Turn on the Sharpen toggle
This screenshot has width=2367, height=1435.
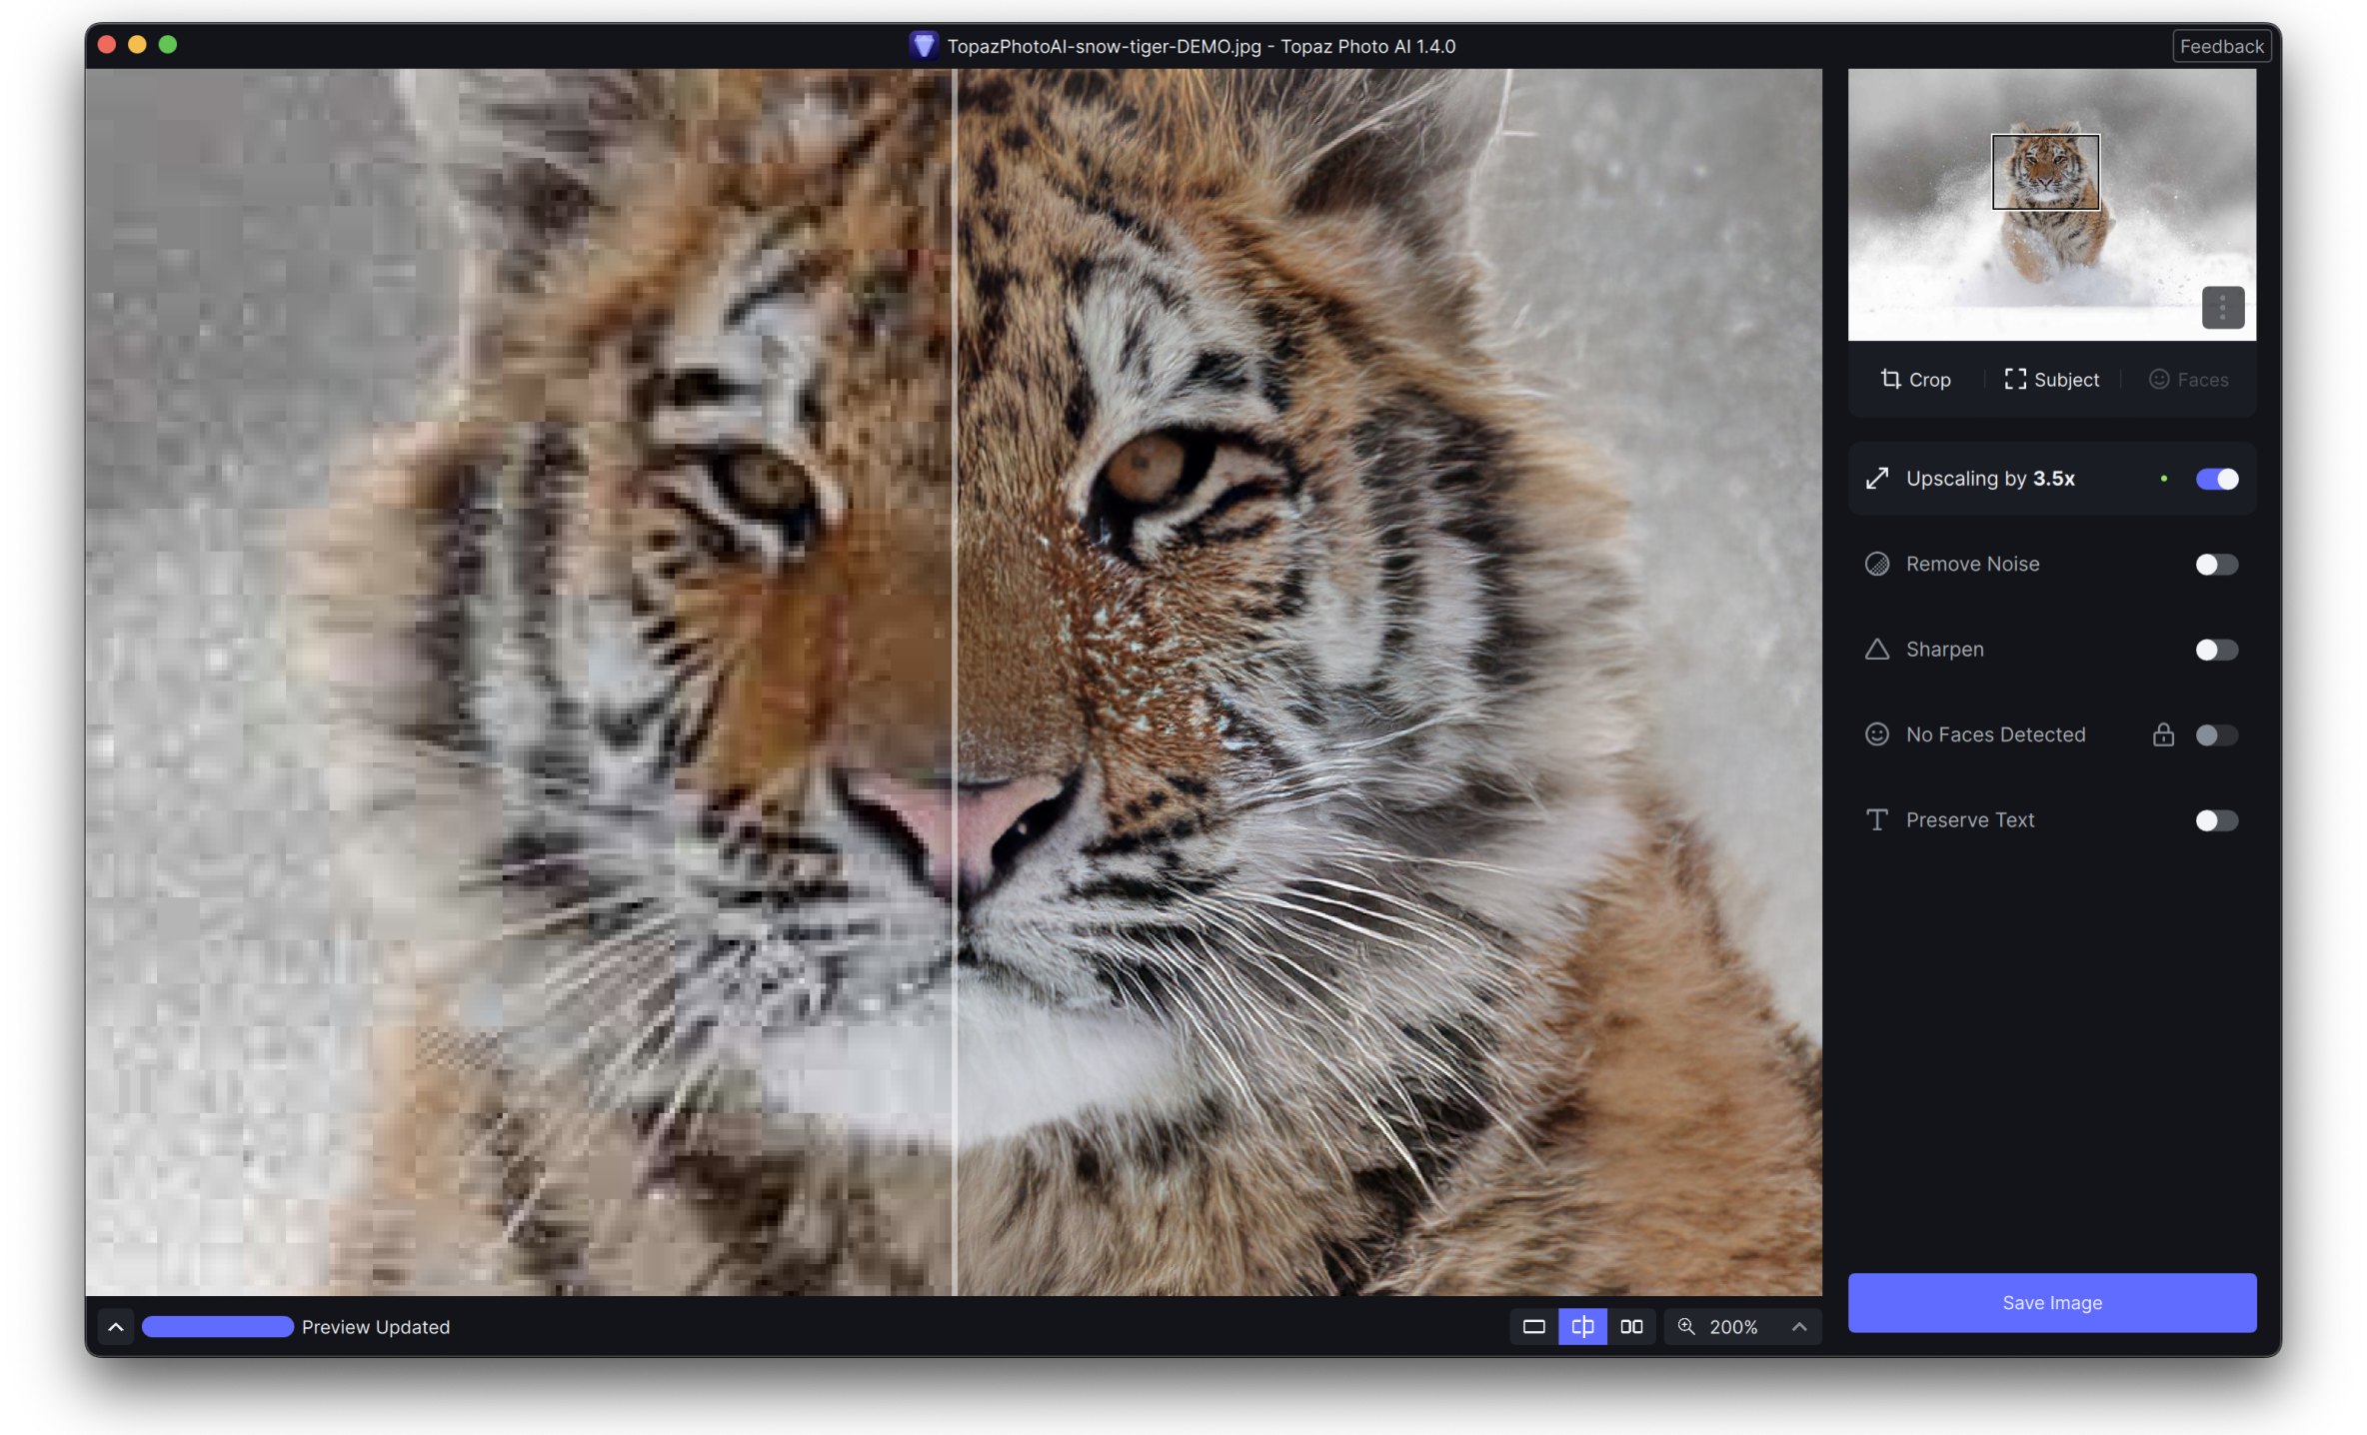click(2216, 651)
